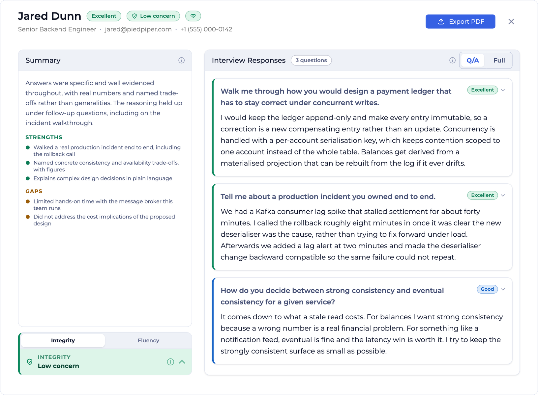538x395 pixels.
Task: Click the Summary panel title
Action: coord(43,60)
